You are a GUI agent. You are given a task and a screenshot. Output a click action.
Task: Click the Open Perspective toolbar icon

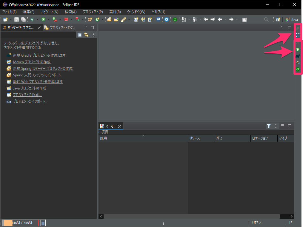278,19
